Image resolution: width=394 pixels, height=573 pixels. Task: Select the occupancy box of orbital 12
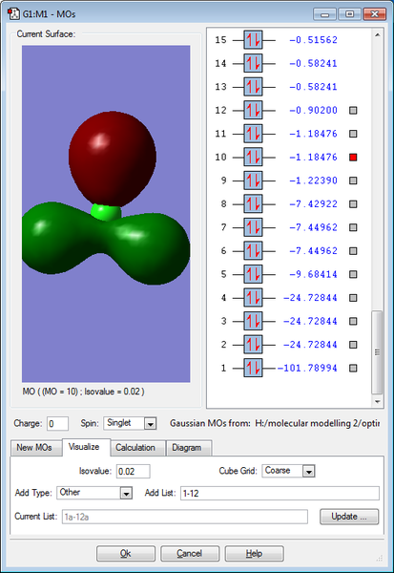click(253, 110)
